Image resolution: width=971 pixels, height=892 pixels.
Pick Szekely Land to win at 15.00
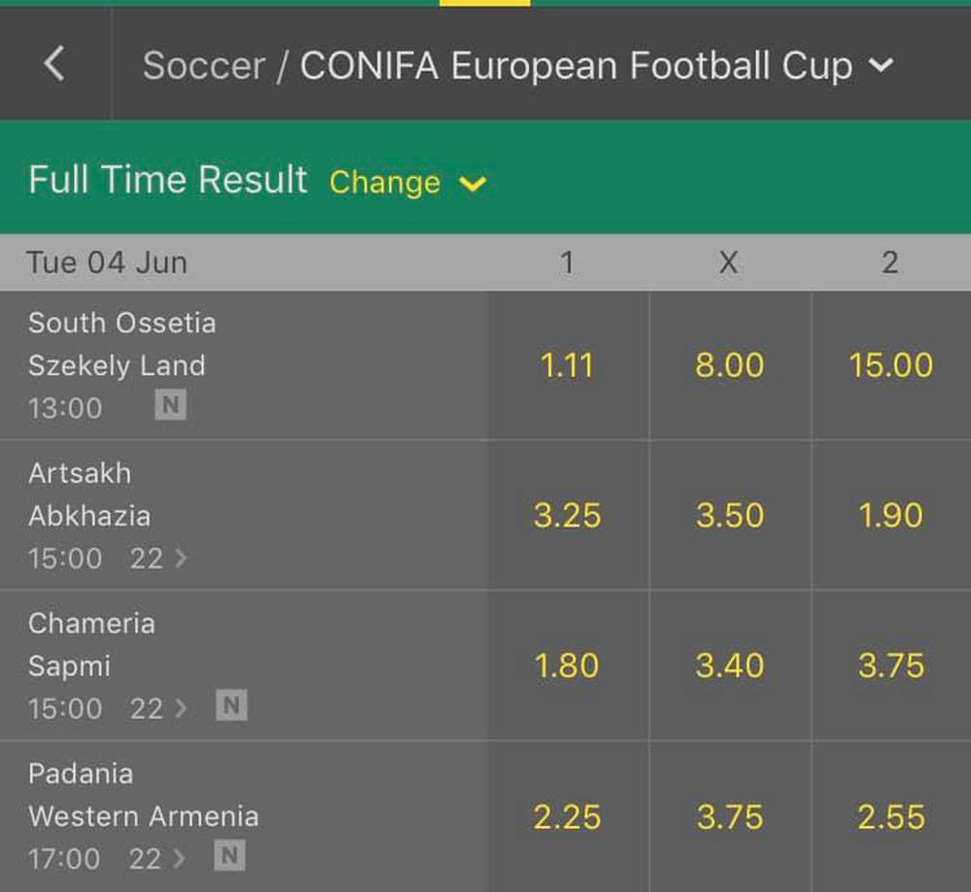click(890, 365)
